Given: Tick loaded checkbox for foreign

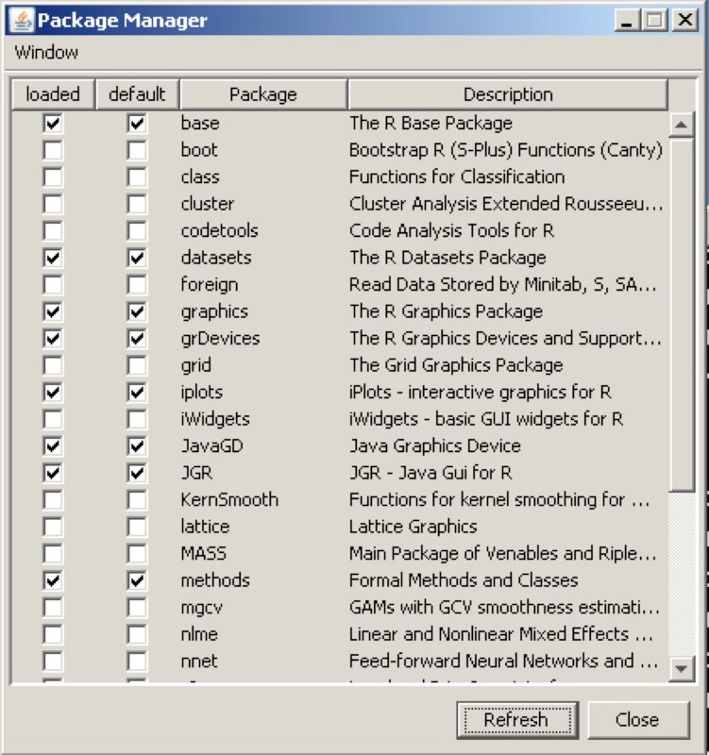Looking at the screenshot, I should 53,285.
